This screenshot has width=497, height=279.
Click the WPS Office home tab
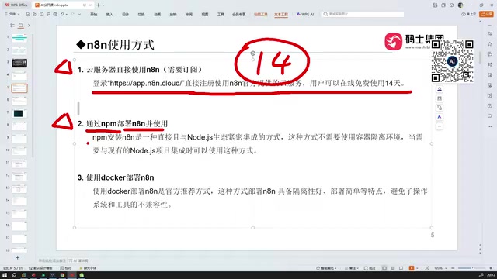(x=16, y=5)
